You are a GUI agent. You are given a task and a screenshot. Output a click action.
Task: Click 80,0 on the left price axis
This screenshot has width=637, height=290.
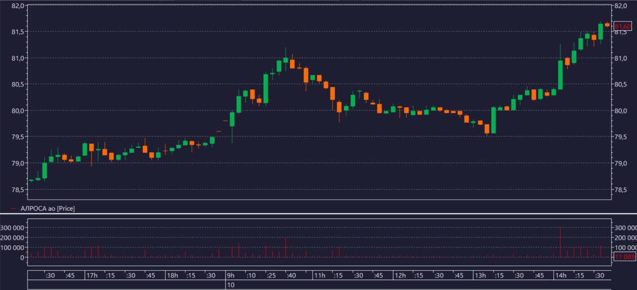point(17,111)
